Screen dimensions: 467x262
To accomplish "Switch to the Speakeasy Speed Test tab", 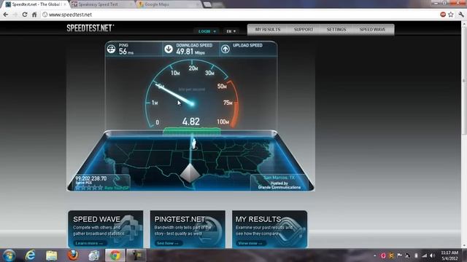I will click(x=101, y=4).
